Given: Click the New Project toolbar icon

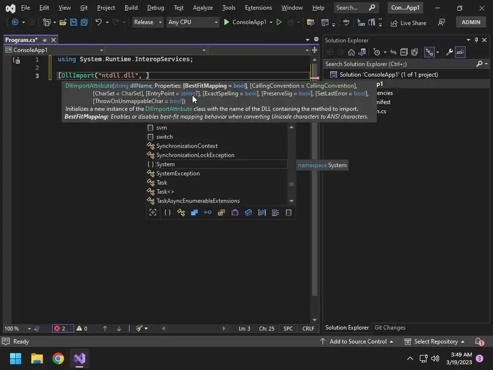Looking at the screenshot, I should pyautogui.click(x=47, y=22).
